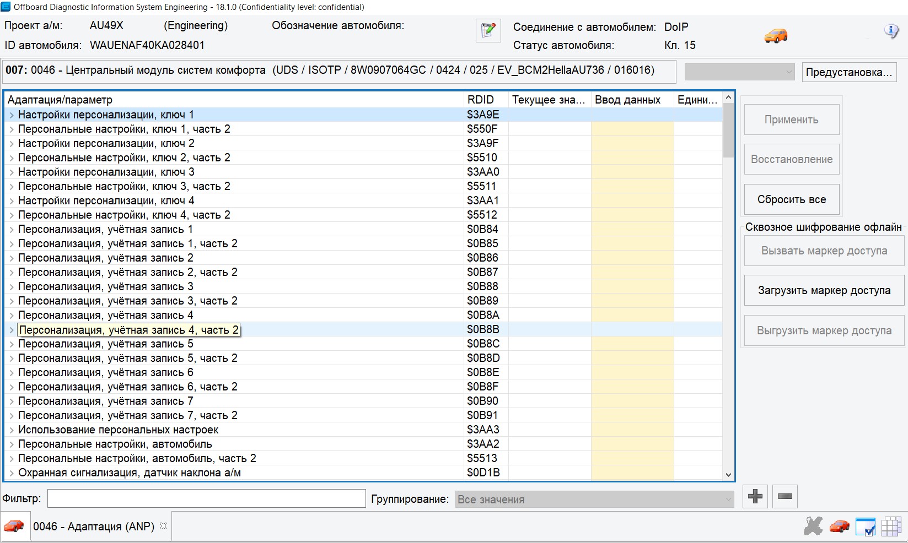
Task: Click the notes clipboard icon in header
Action: point(488,30)
